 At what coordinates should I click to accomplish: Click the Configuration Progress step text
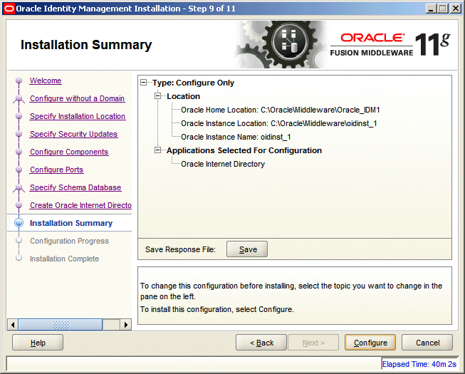pos(69,241)
